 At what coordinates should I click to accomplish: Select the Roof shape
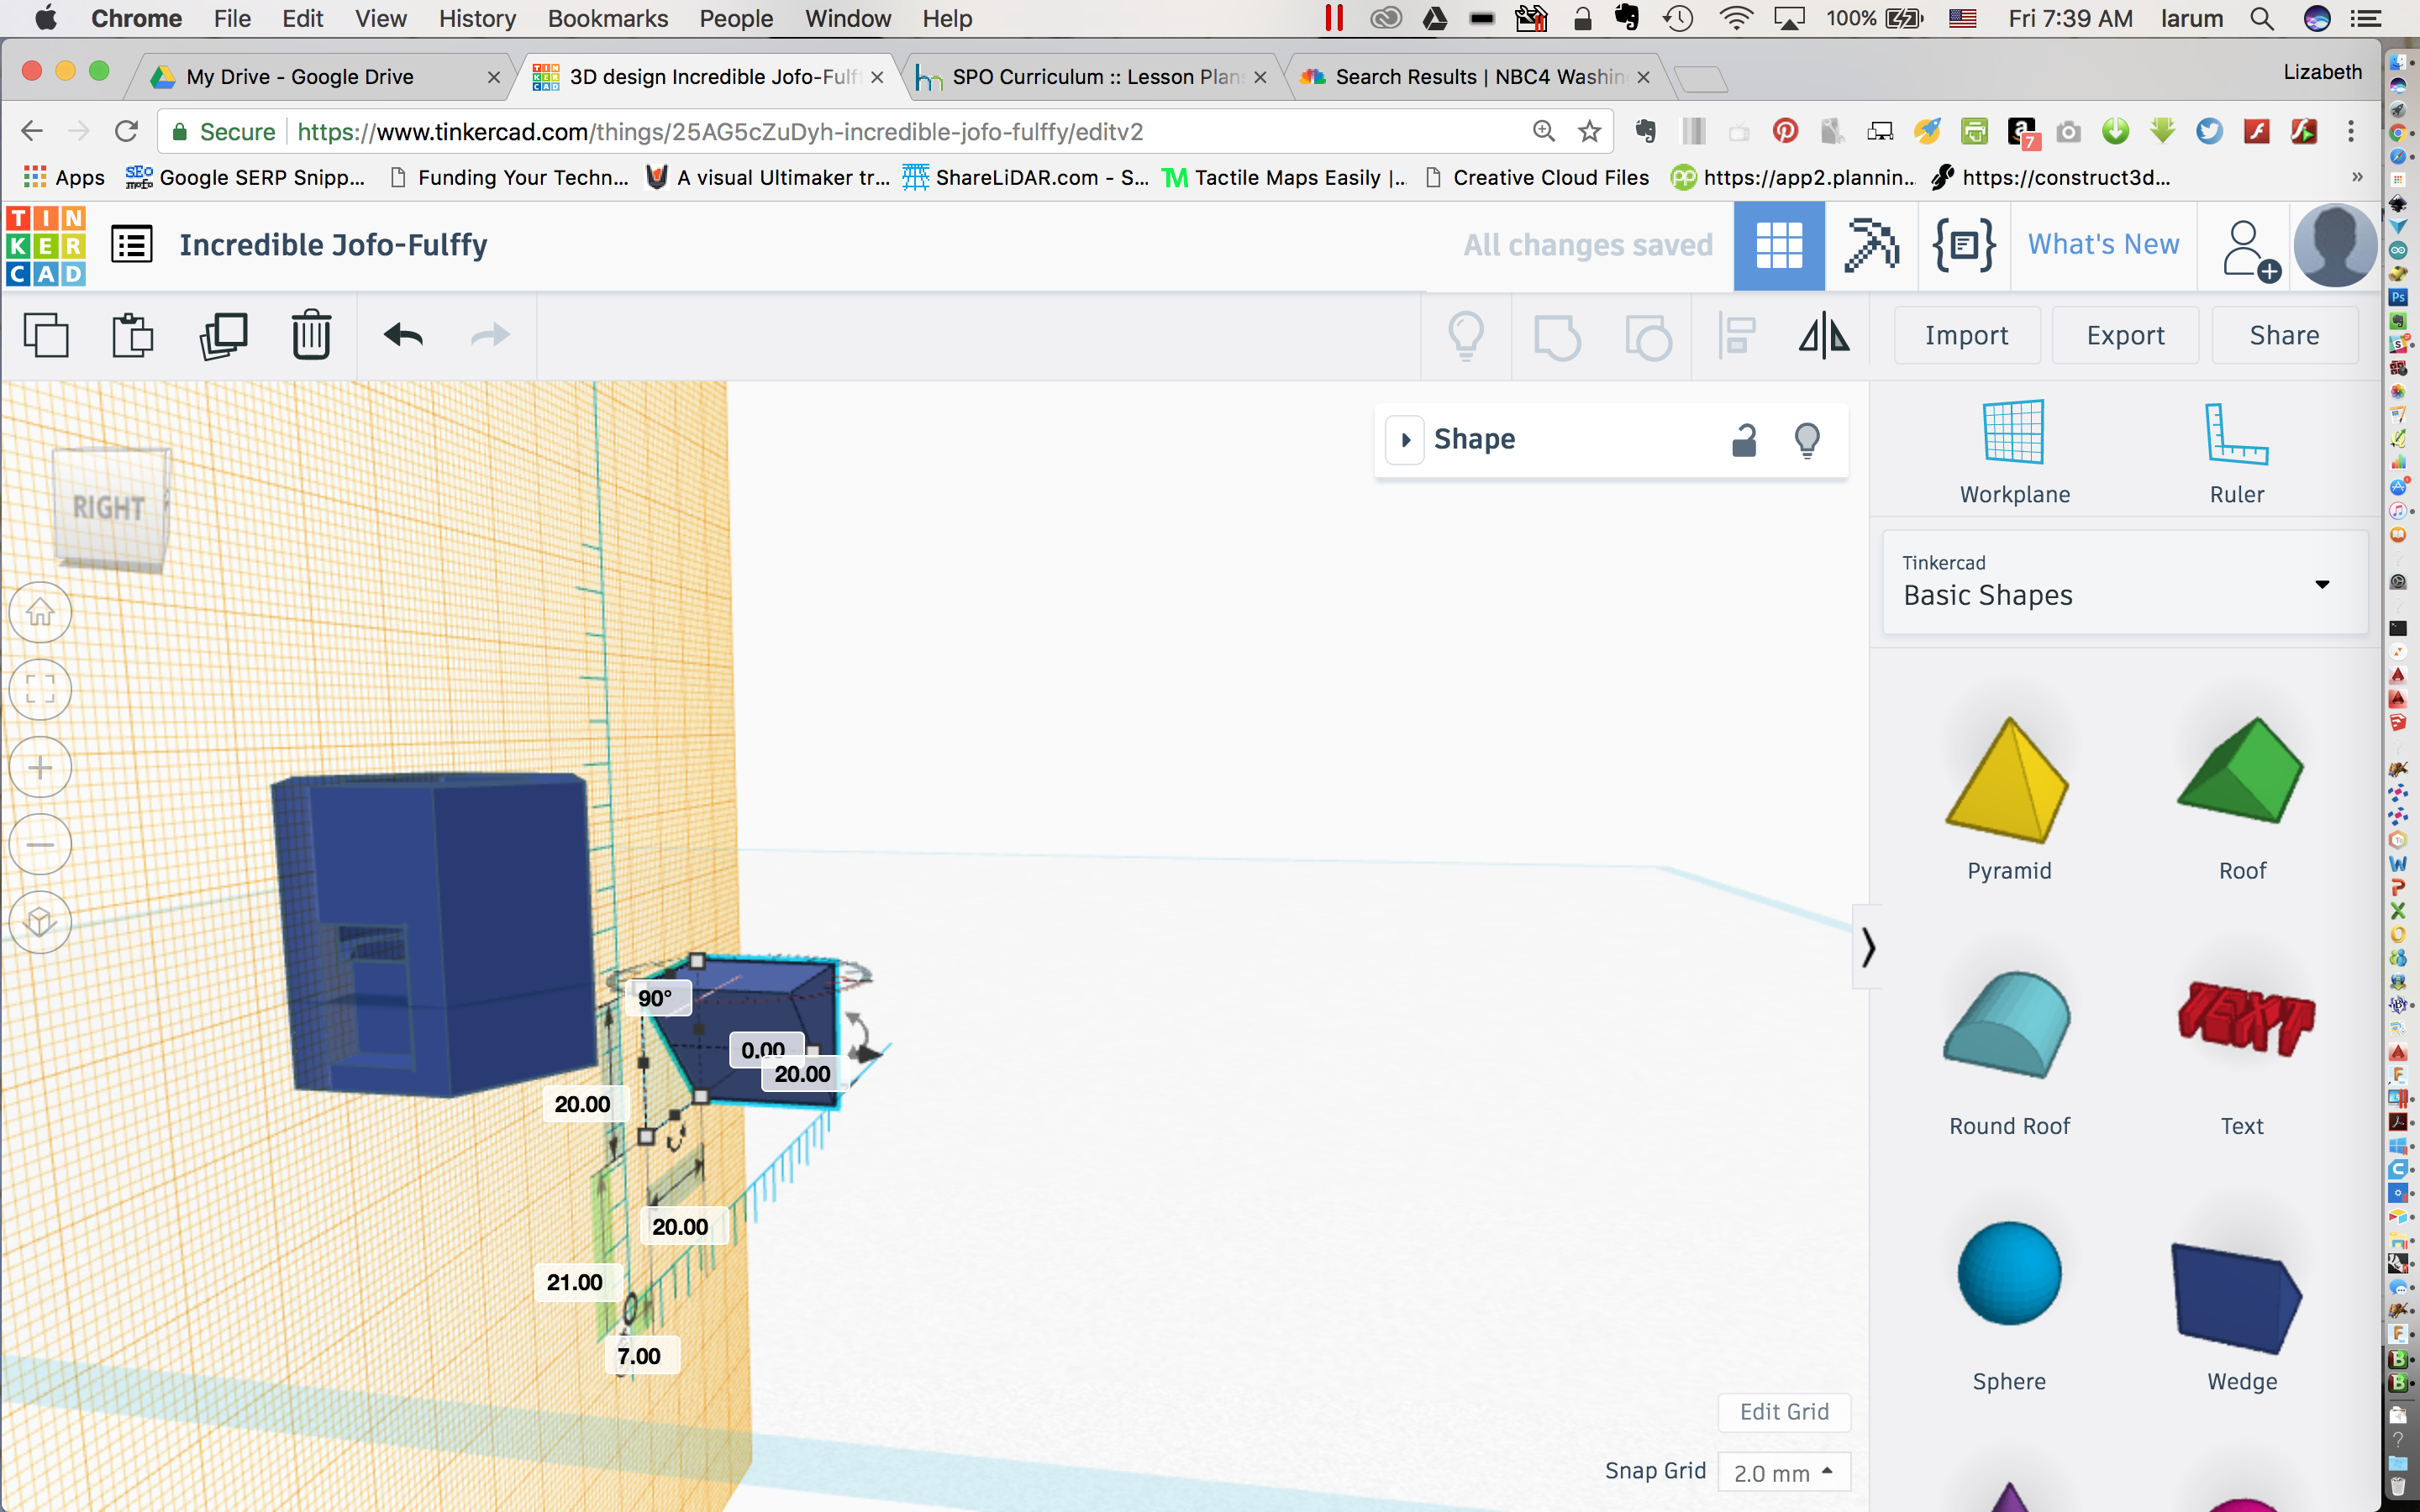(2241, 798)
